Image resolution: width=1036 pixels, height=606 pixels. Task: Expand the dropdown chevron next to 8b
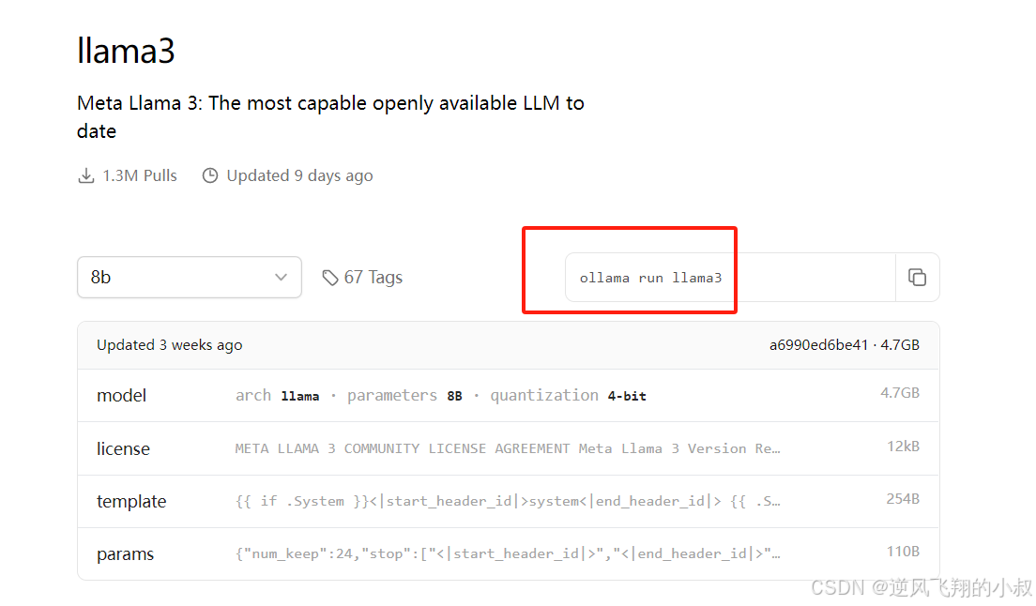(281, 278)
